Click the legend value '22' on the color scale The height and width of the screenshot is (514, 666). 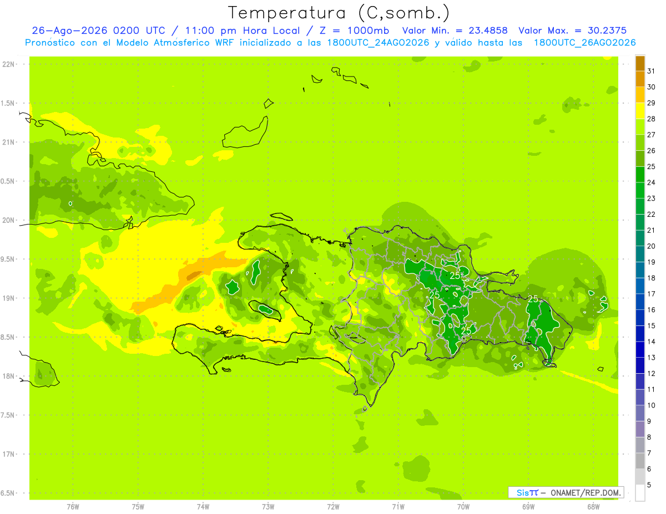click(652, 215)
